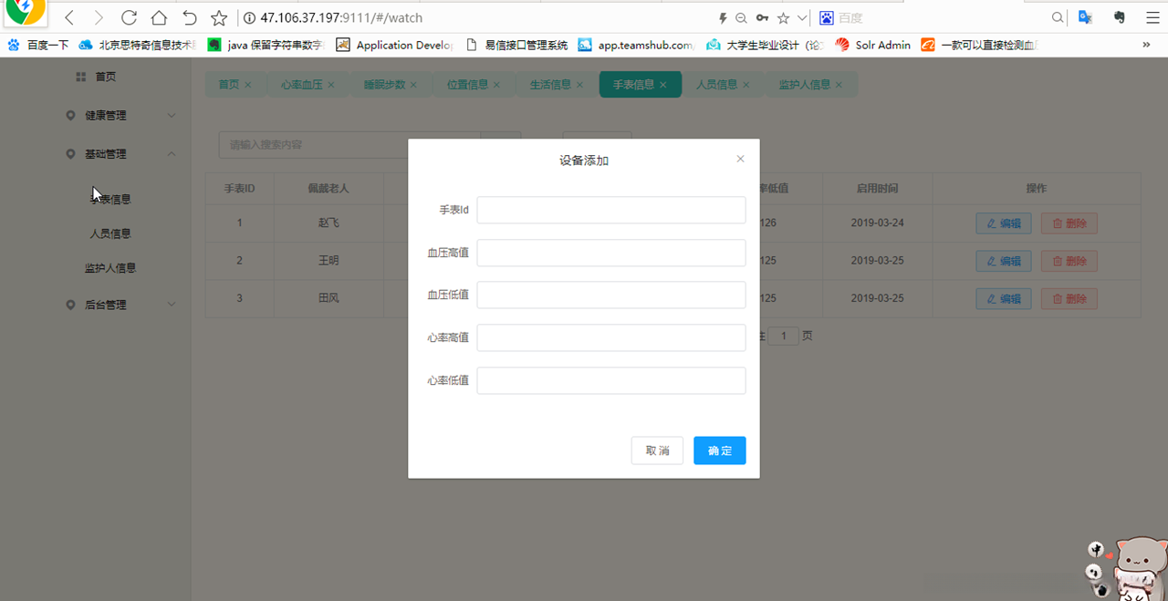
Task: Close the 手表信息 tab
Action: [x=662, y=83]
